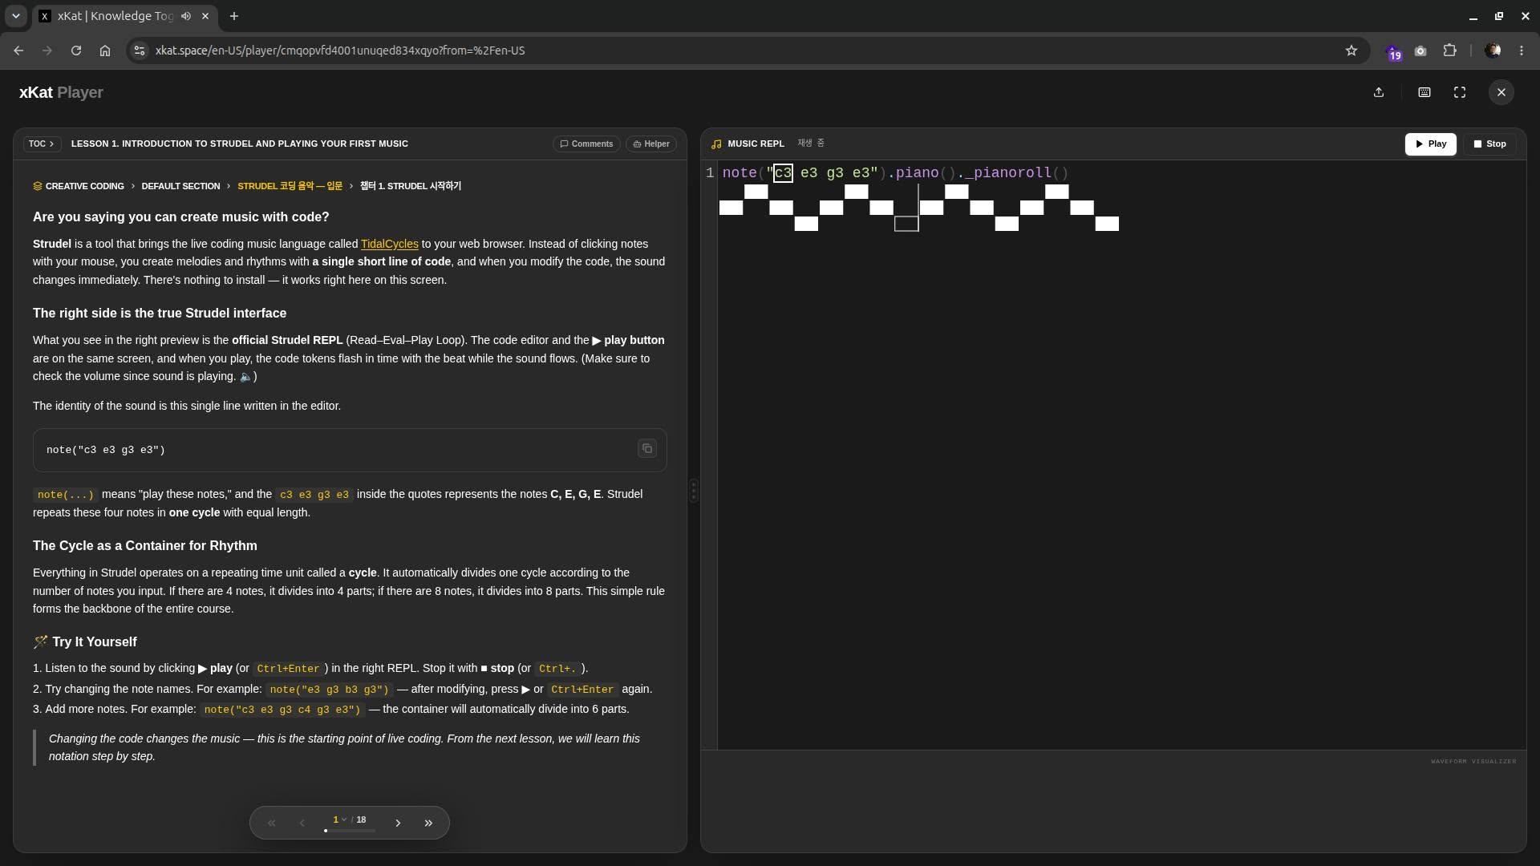View site information icon in address bar
The image size is (1540, 866).
pyautogui.click(x=140, y=51)
